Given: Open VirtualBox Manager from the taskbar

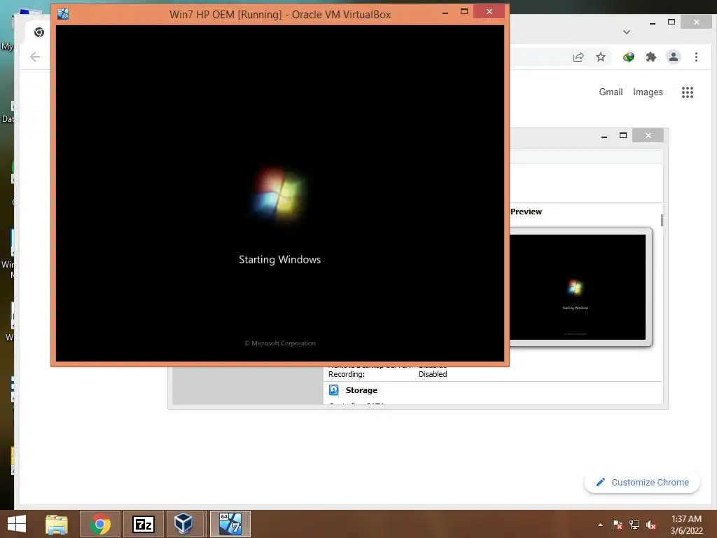Looking at the screenshot, I should tap(183, 524).
